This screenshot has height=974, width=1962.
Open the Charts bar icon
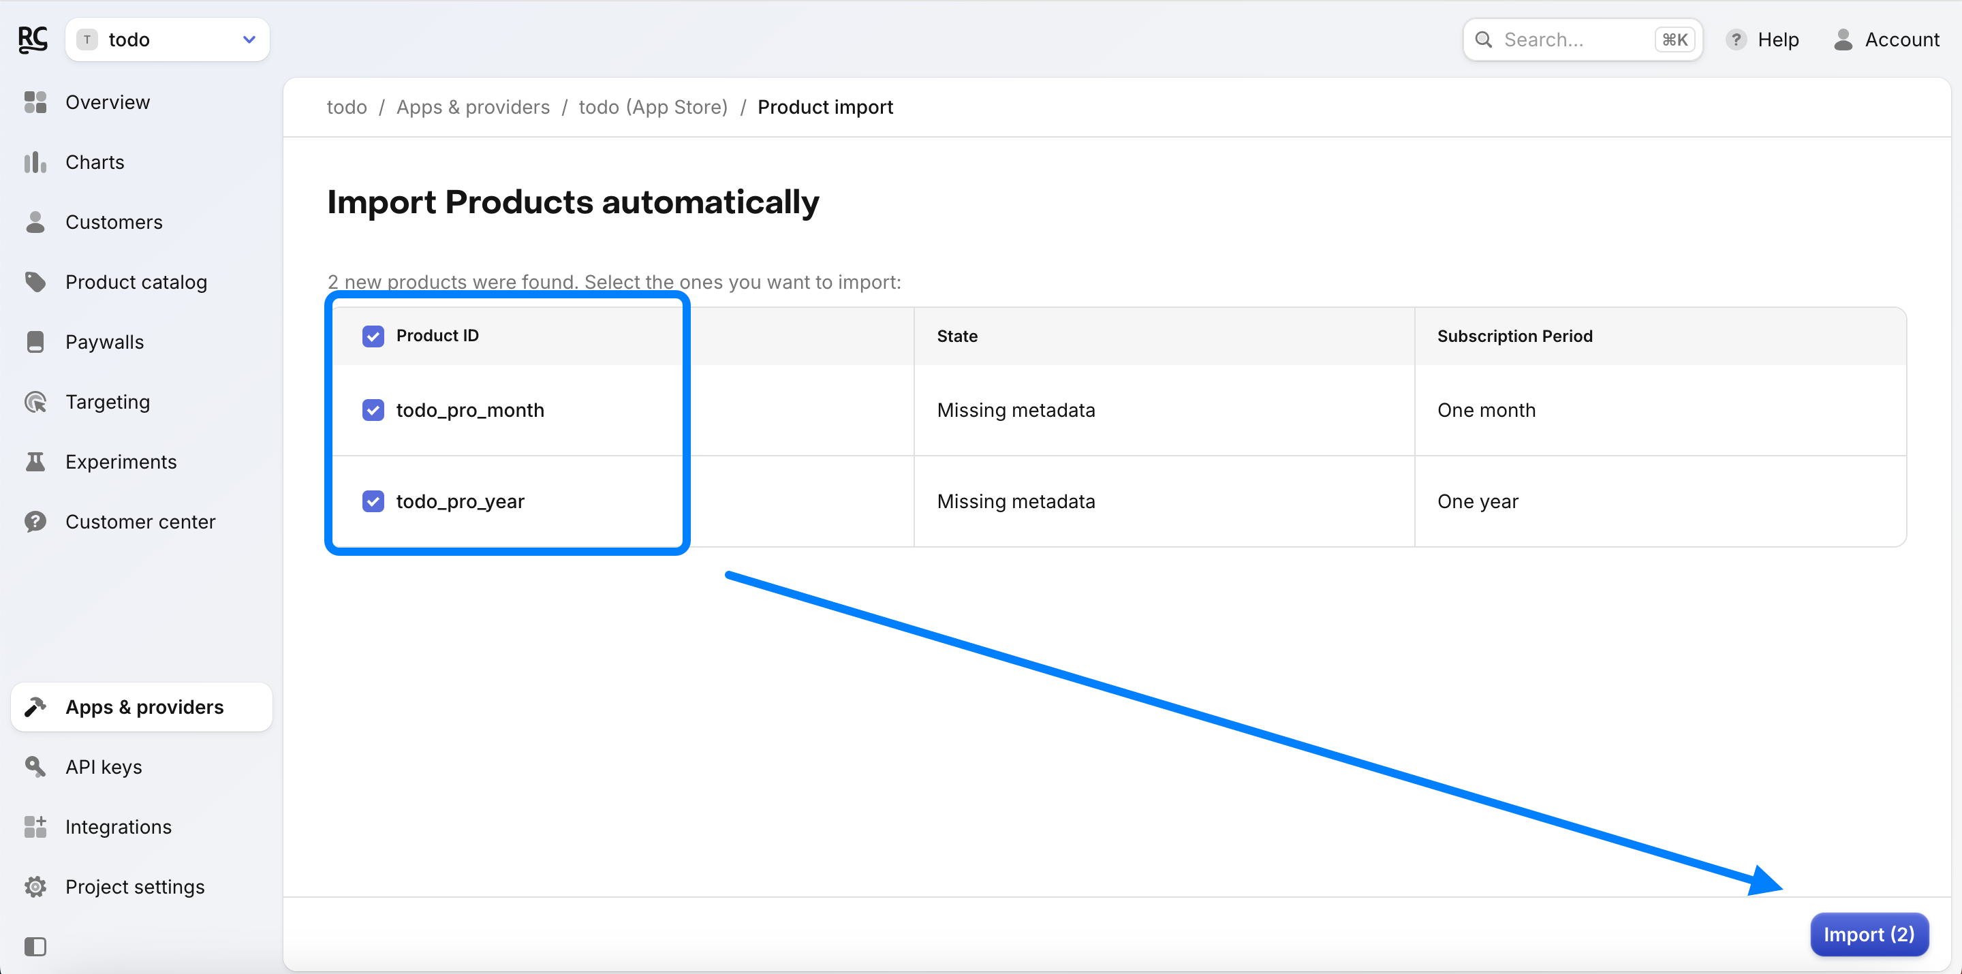coord(35,162)
